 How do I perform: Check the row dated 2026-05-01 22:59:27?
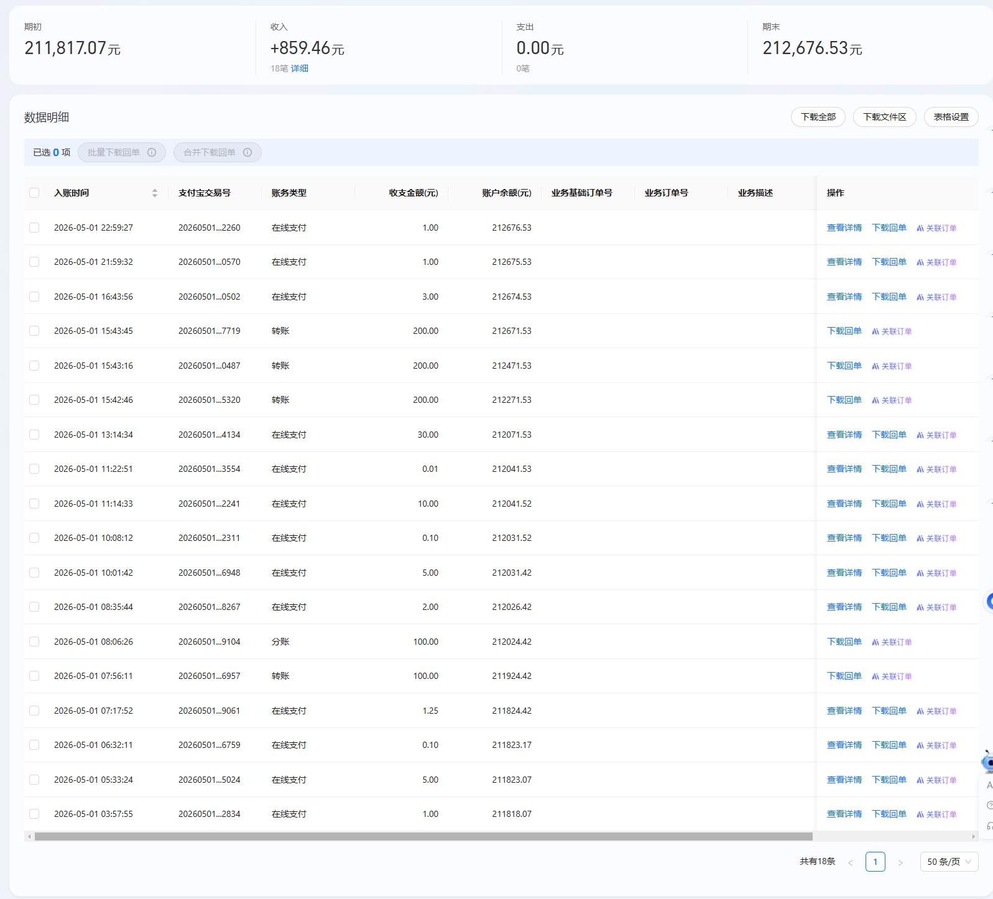[x=34, y=228]
